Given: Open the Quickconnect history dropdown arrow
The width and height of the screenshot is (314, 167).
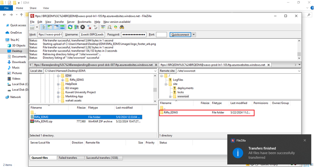Looking at the screenshot, I should tap(194, 35).
